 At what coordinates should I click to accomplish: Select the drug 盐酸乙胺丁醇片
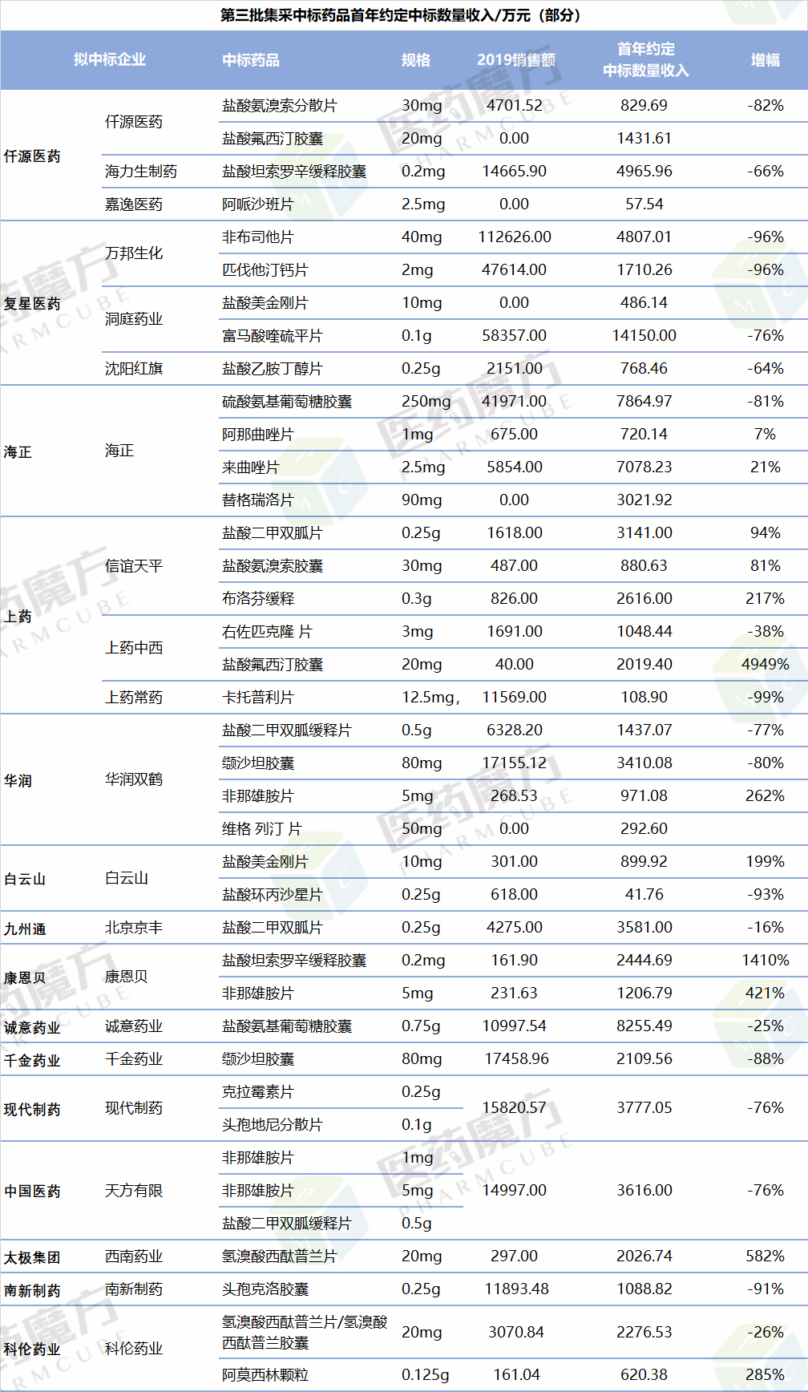[x=273, y=369]
